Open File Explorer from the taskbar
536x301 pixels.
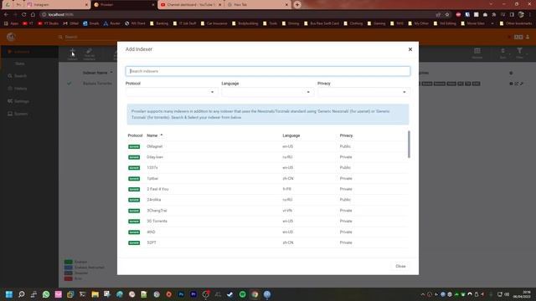click(95, 294)
